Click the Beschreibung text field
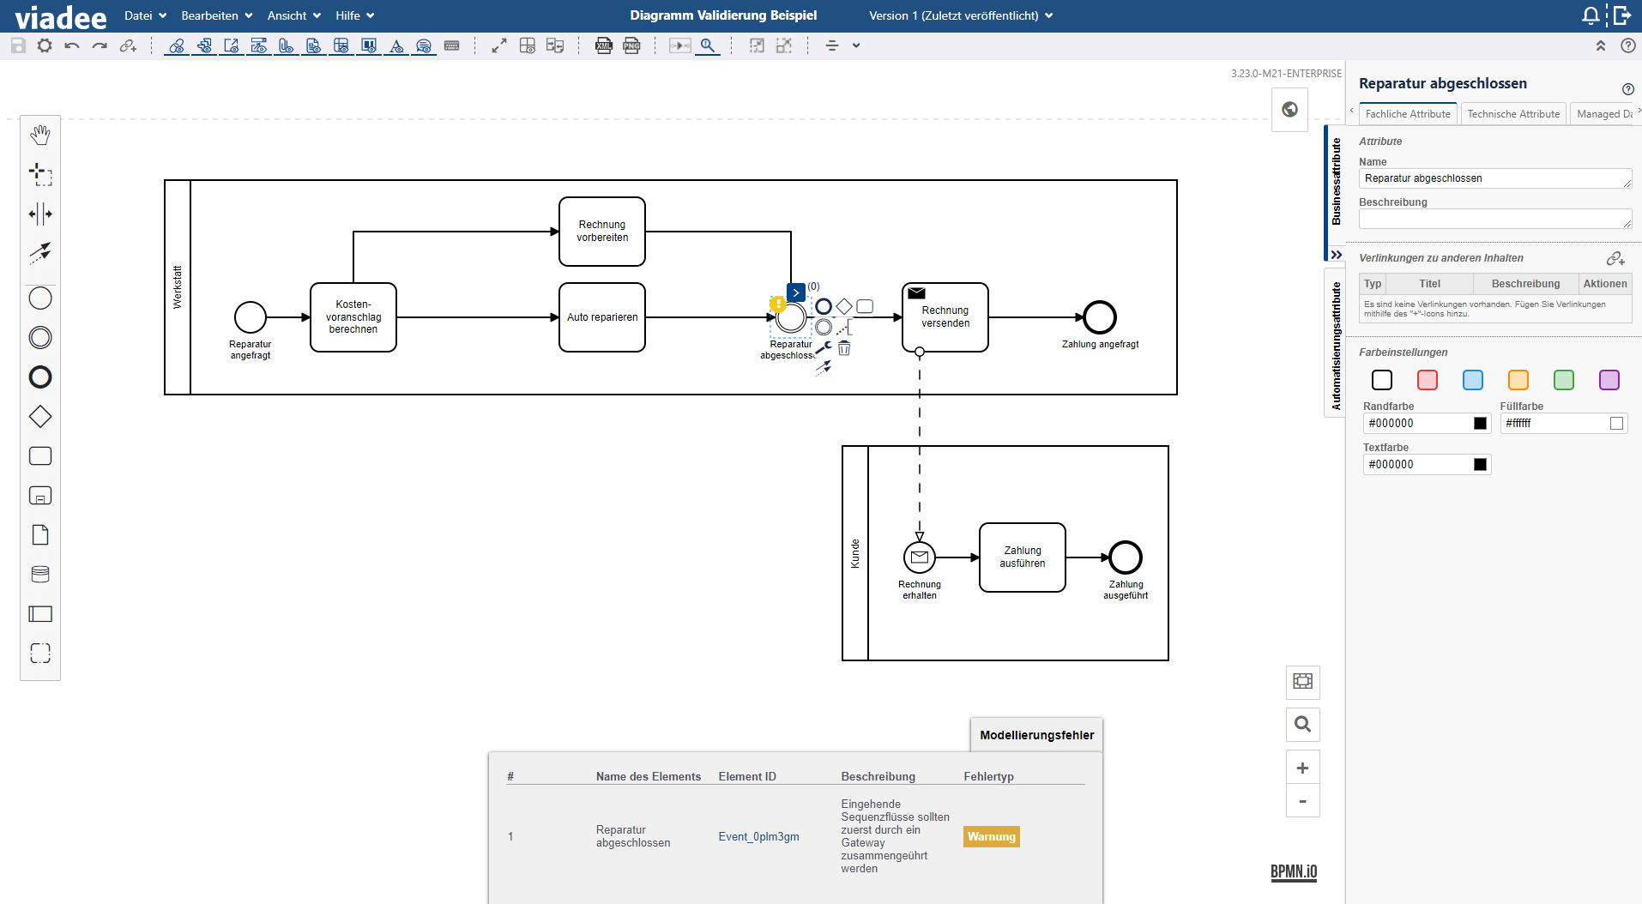 [1495, 219]
